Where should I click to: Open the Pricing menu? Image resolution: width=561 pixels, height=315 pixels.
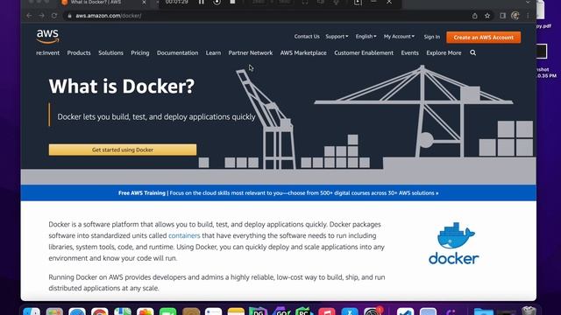point(140,52)
